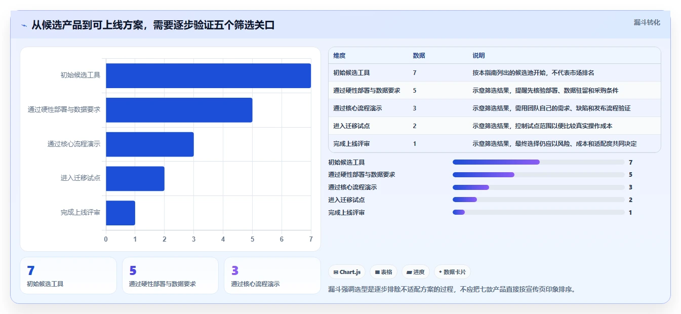The image size is (681, 314).
Task: Click the 进入迁移试点 progress bar showing 2
Action: pos(539,200)
